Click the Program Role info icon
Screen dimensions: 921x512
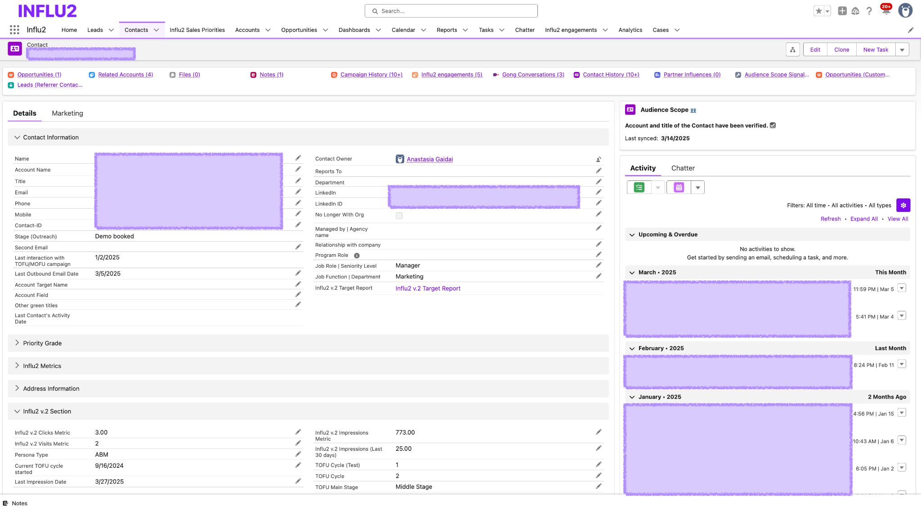pyautogui.click(x=357, y=256)
